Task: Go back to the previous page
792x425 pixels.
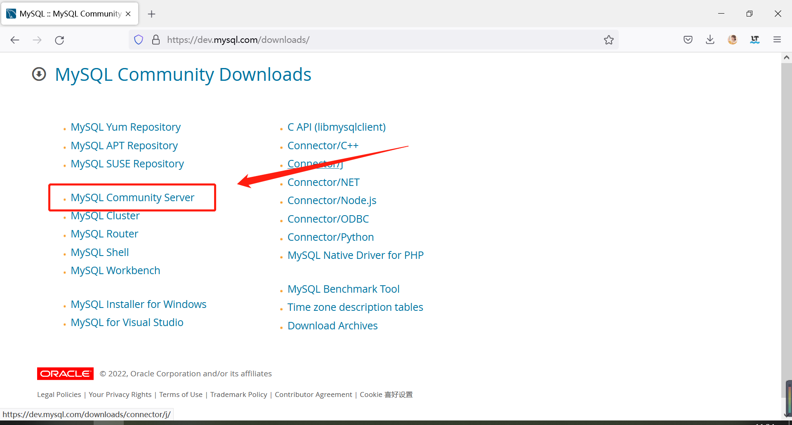Action: point(15,40)
